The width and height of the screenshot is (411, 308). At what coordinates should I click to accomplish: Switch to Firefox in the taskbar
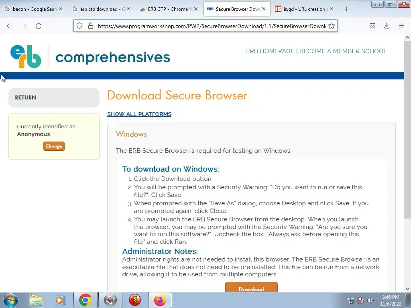[160, 300]
